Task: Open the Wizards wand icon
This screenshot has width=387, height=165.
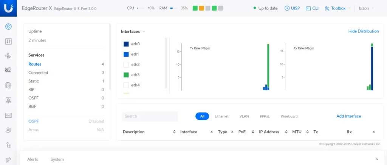Action: [x=8, y=159]
